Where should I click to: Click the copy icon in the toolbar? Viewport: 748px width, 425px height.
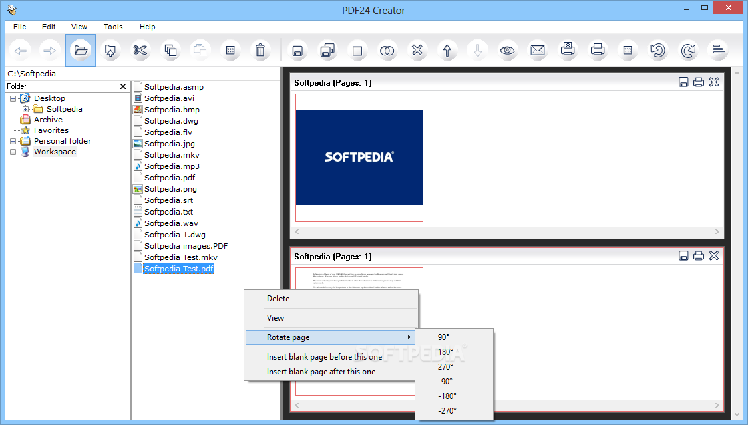pos(170,51)
